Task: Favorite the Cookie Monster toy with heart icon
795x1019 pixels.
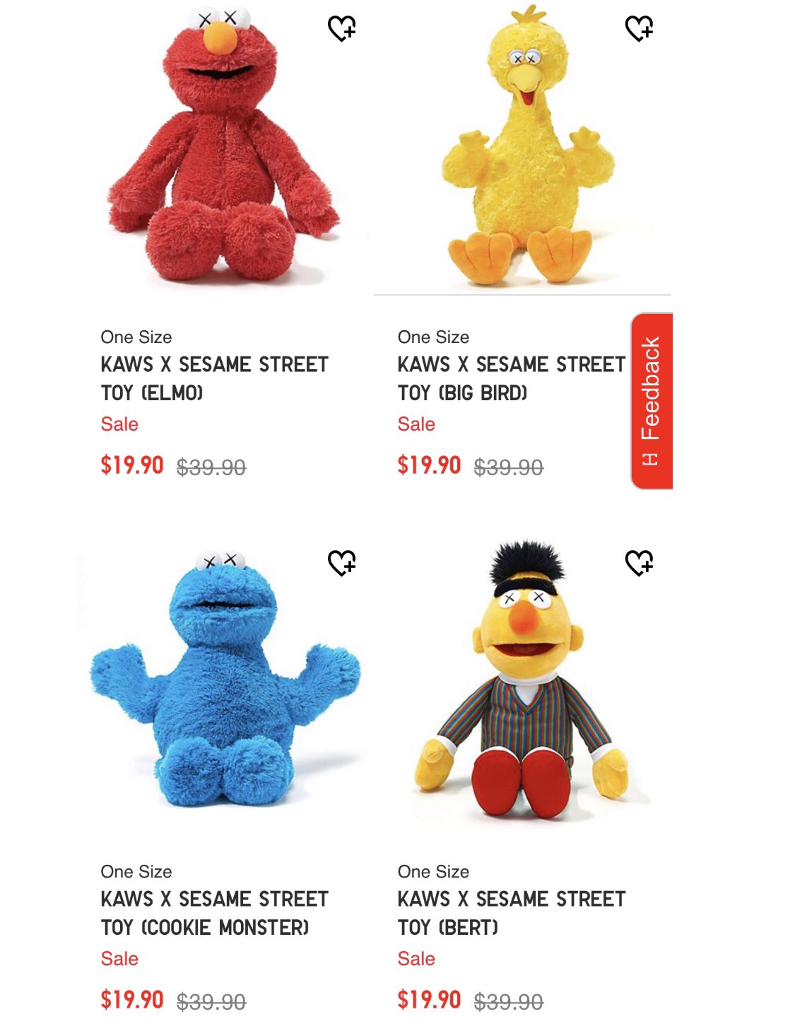Action: click(342, 563)
